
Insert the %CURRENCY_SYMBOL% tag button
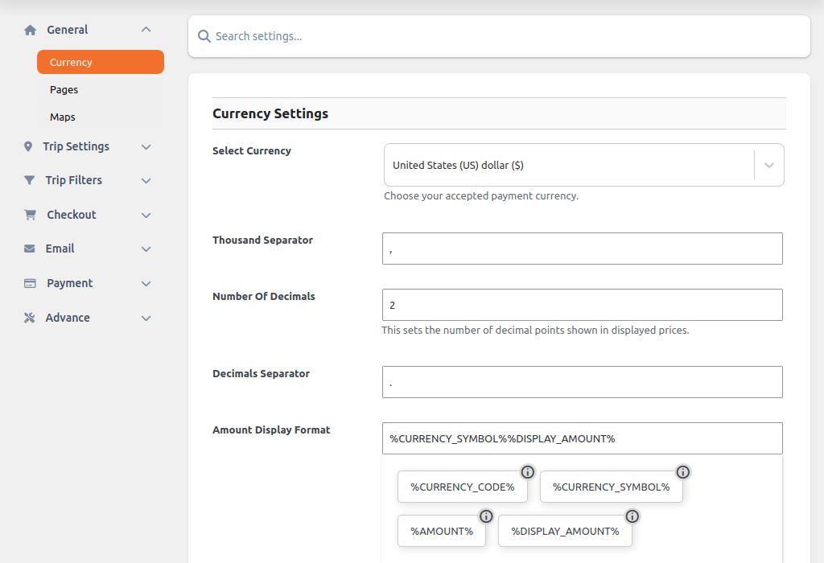(x=612, y=487)
